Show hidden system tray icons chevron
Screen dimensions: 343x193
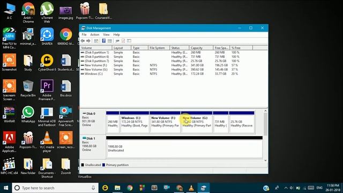(x=286, y=188)
